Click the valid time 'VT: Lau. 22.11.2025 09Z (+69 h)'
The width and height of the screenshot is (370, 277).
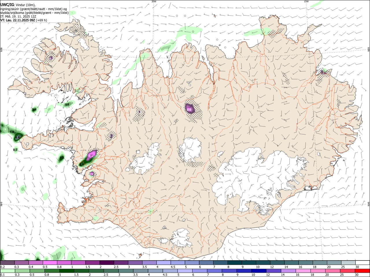23,20
